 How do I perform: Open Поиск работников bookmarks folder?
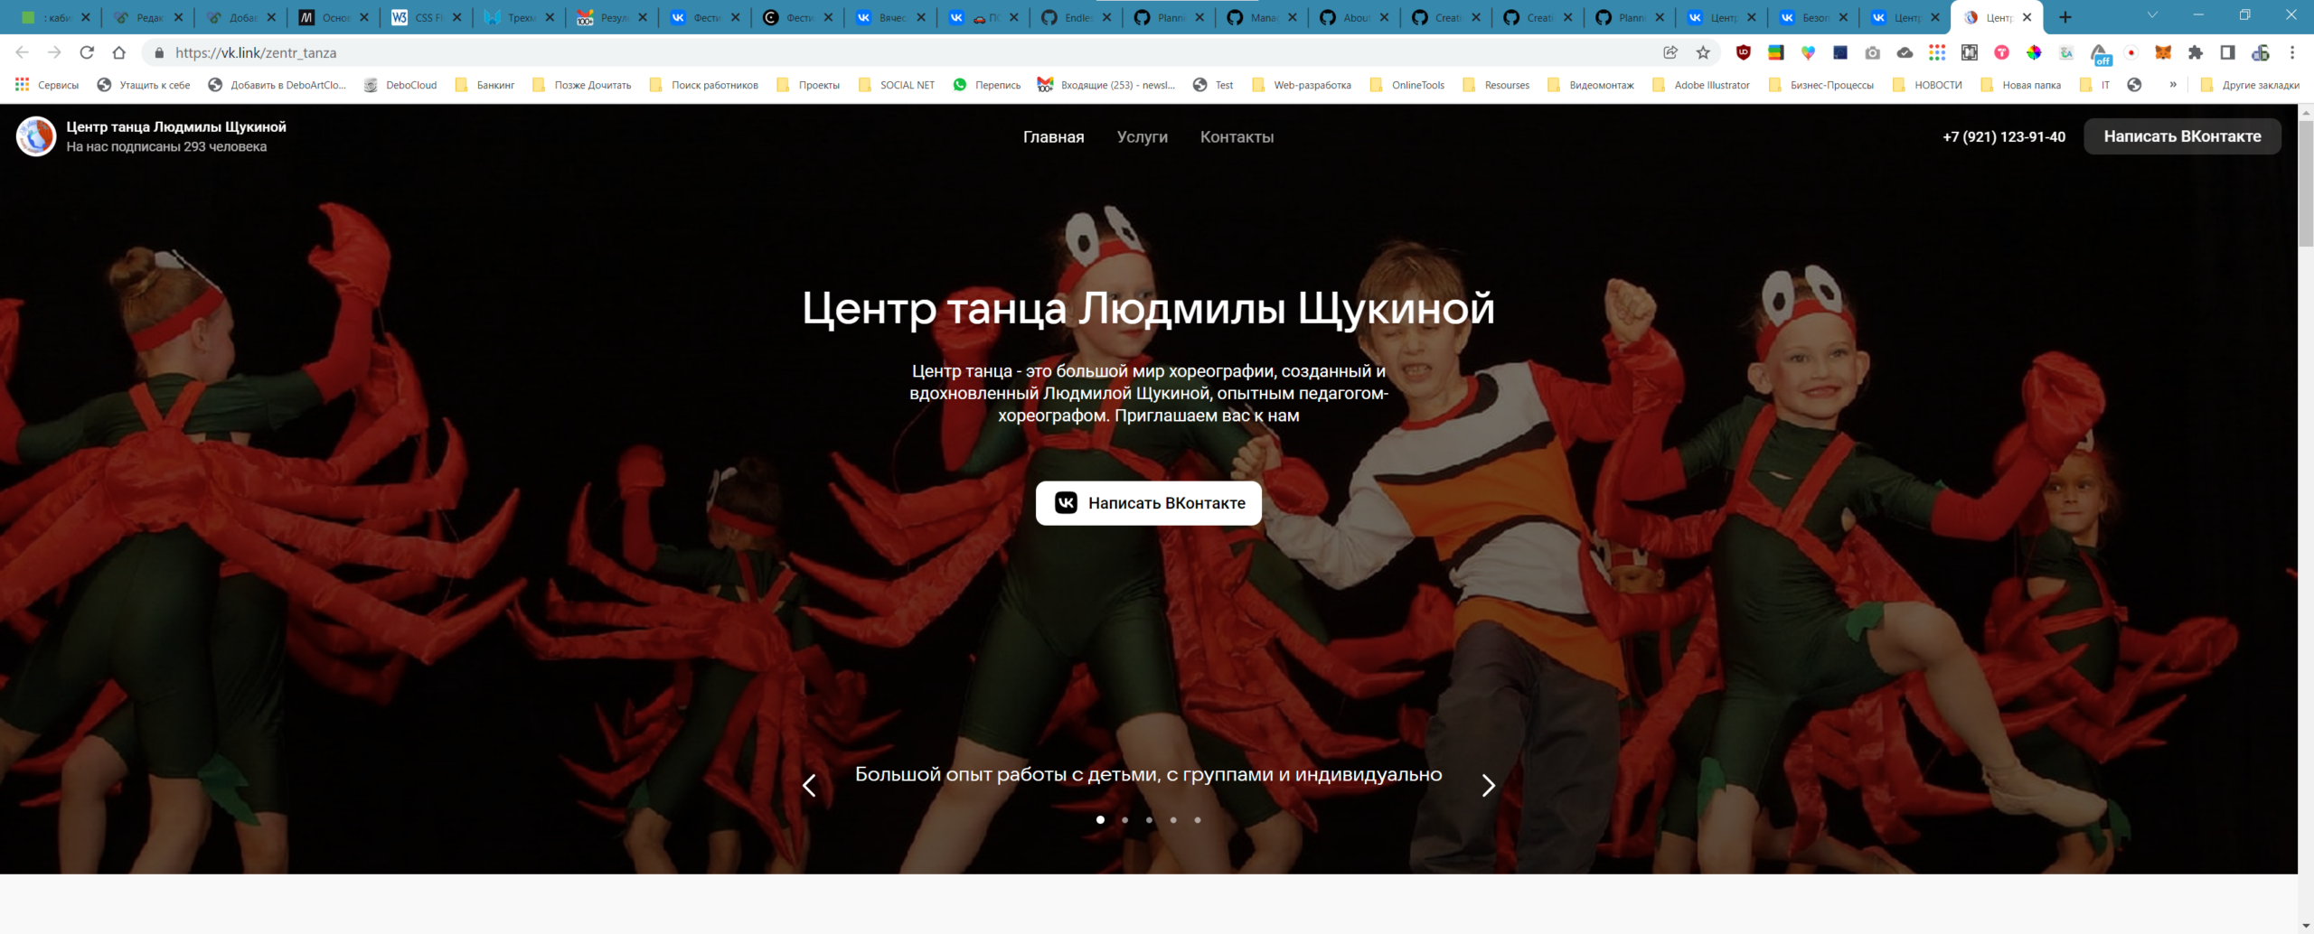[x=704, y=85]
